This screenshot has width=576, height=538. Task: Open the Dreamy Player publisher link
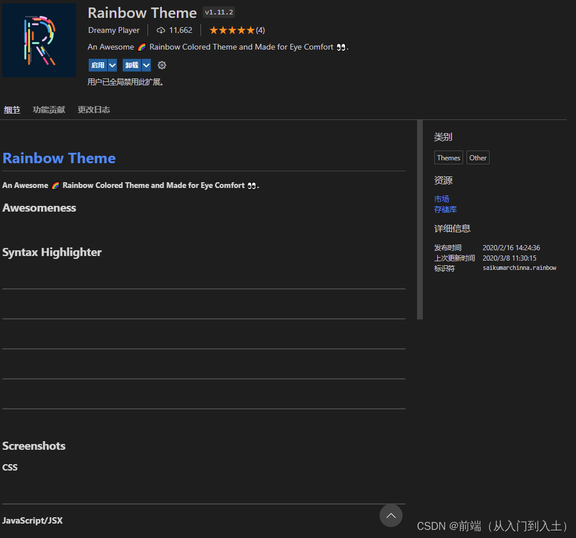point(114,30)
